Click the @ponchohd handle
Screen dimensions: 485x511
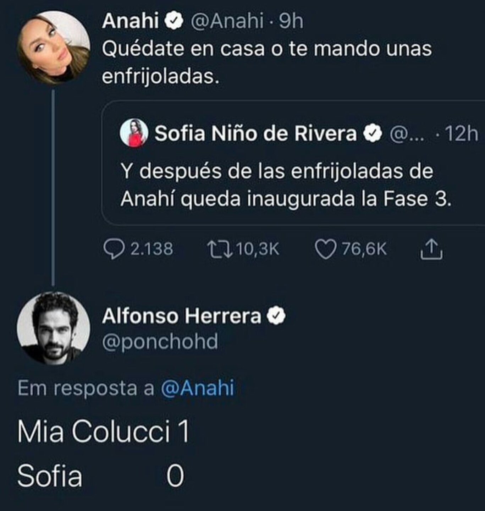click(160, 342)
